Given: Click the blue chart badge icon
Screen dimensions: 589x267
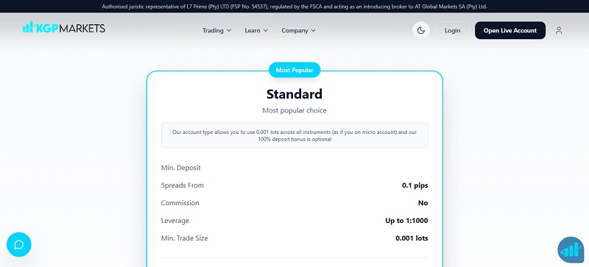Looking at the screenshot, I should [x=571, y=250].
